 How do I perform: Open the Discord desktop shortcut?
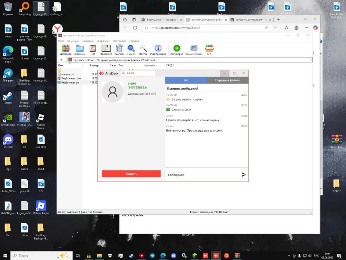click(x=8, y=141)
